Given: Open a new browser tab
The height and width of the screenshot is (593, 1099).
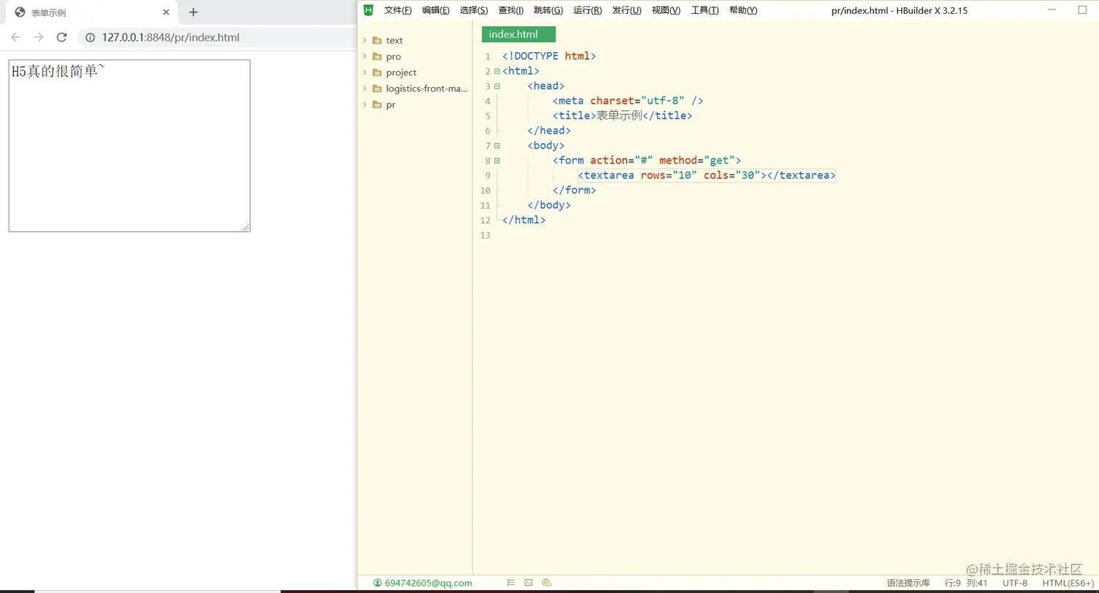Looking at the screenshot, I should (x=193, y=12).
